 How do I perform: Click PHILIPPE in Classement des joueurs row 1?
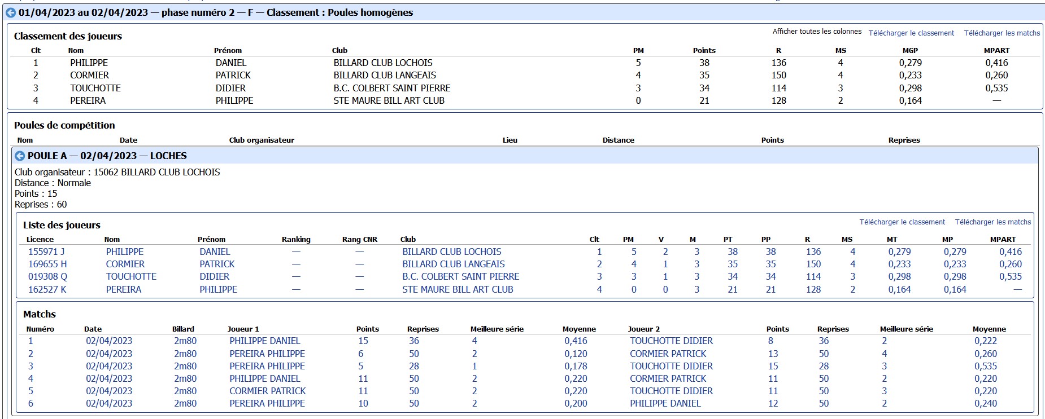(x=89, y=63)
